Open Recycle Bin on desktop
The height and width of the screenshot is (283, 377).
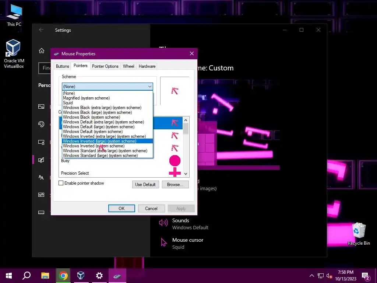359,234
